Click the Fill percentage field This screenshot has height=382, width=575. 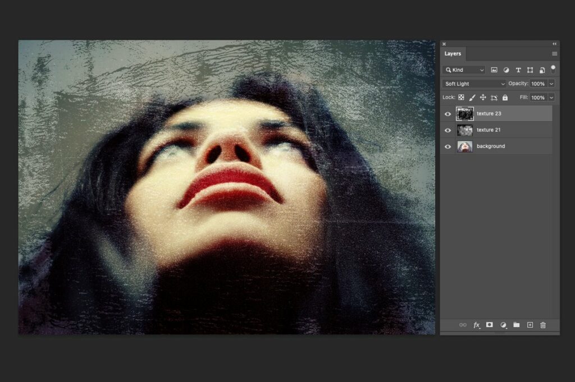point(537,98)
